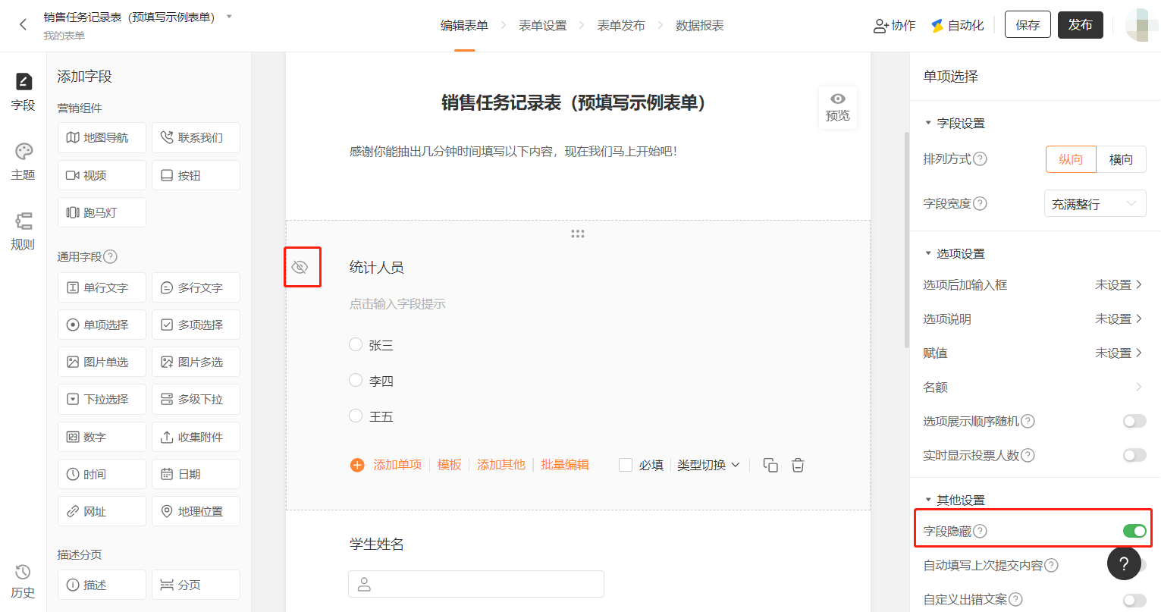Click the help question mark bubble
This screenshot has width=1161, height=612.
click(x=1124, y=563)
